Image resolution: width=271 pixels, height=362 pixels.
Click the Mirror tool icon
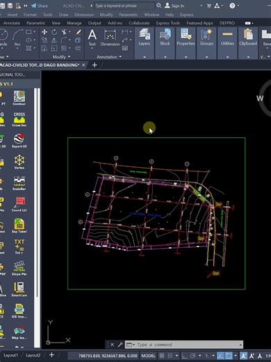coord(54,40)
